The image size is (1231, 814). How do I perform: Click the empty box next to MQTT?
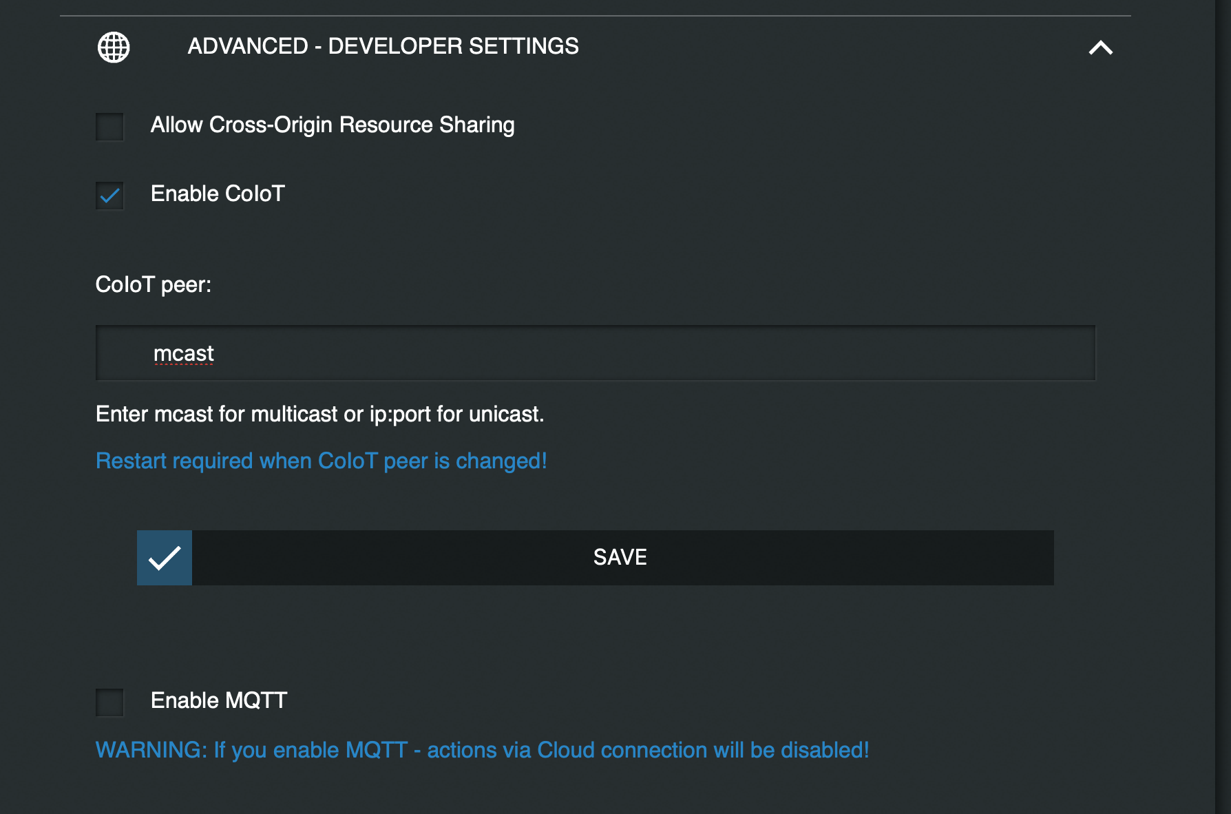pos(109,702)
